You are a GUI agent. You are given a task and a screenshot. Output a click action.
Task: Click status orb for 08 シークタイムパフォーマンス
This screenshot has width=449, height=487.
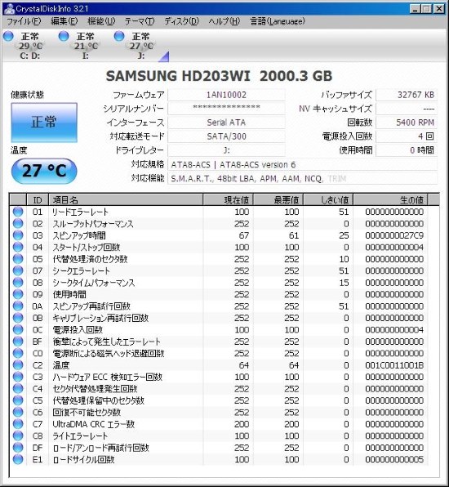tap(18, 283)
